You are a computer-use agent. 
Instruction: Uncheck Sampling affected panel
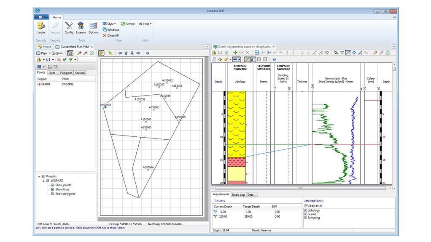(x=305, y=218)
